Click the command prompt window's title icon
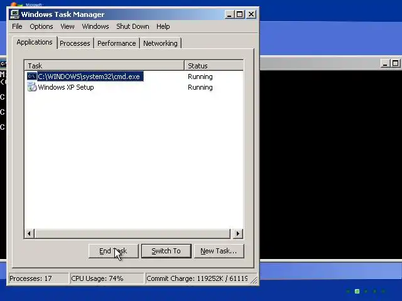The height and width of the screenshot is (301, 402). 3,63
